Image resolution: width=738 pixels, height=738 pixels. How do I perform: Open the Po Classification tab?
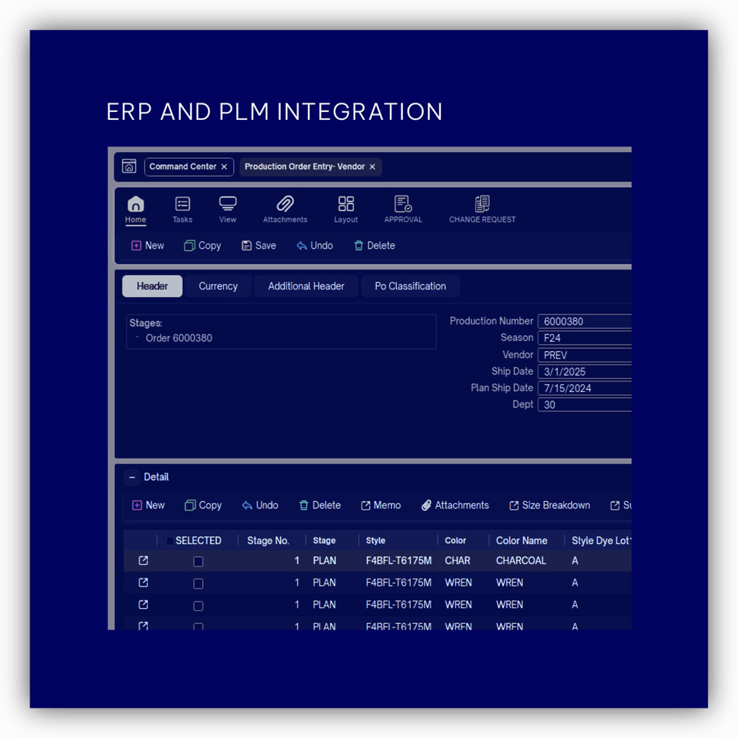pyautogui.click(x=410, y=286)
